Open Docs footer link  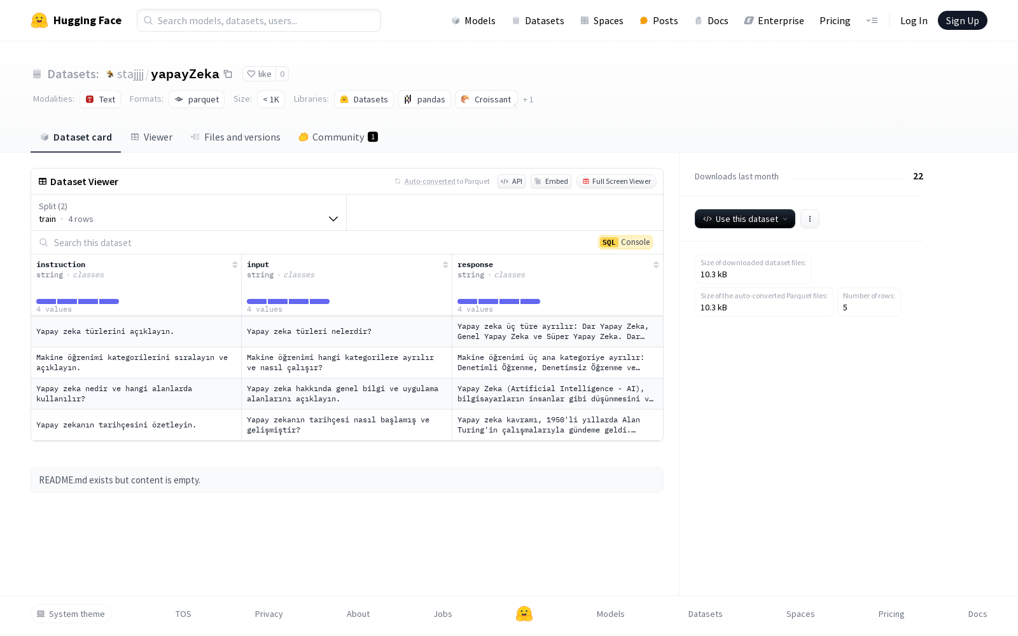point(977,614)
